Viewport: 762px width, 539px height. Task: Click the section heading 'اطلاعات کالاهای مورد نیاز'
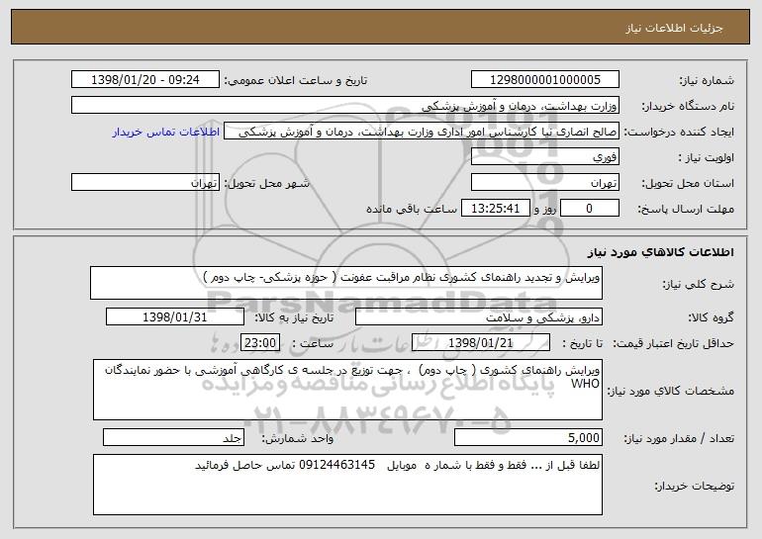pyautogui.click(x=660, y=252)
